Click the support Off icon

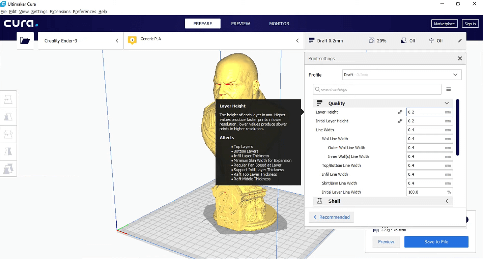coord(403,40)
